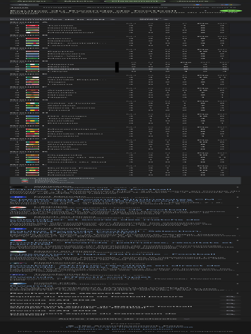Click the Angola flag icon

[x=32, y=90]
